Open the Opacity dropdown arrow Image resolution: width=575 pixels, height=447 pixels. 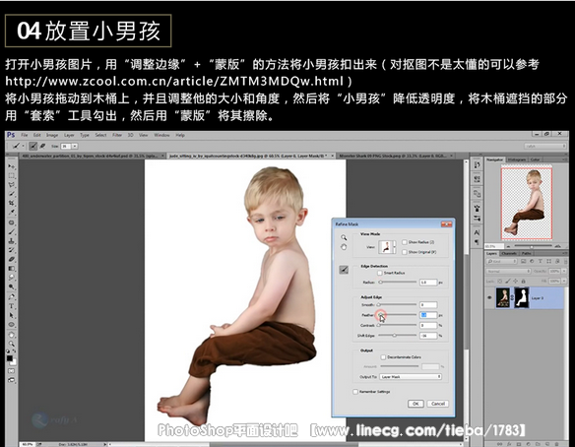564,271
